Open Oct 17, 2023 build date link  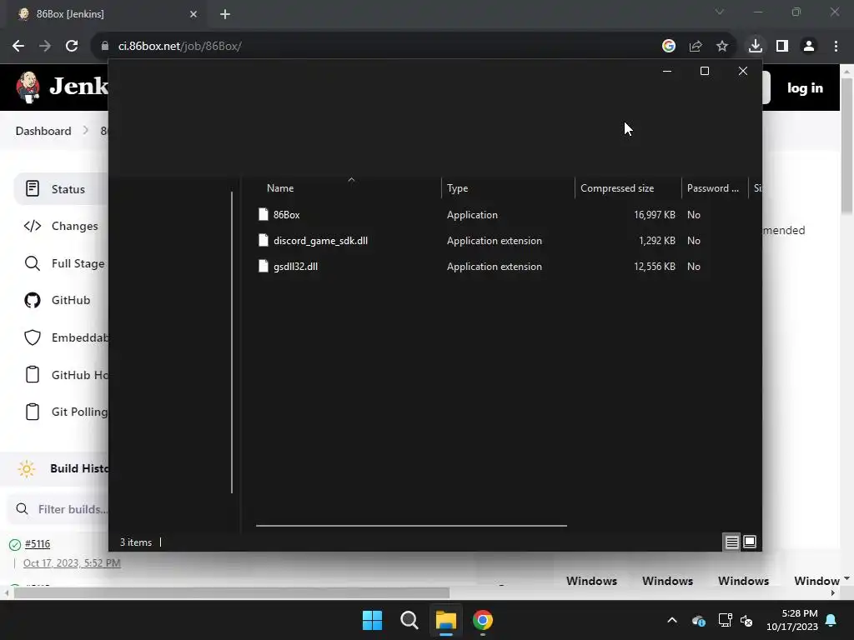pyautogui.click(x=72, y=563)
